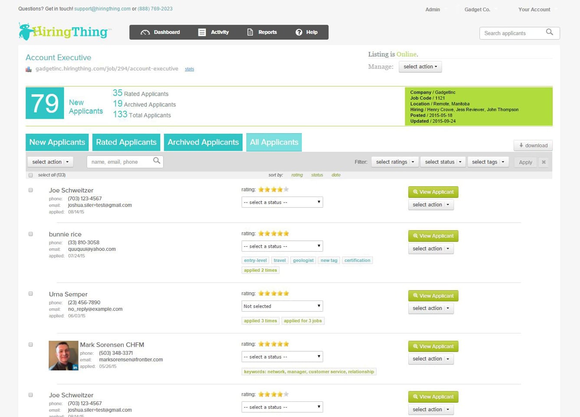Open Urna Semper's 'Not selected' status dropdown
This screenshot has width=580, height=417.
(282, 306)
